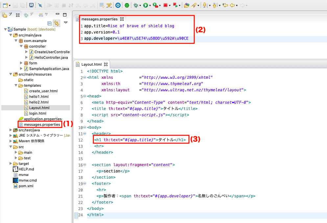
Task: Launch Debug mode using the bug icon
Action: (136, 5)
